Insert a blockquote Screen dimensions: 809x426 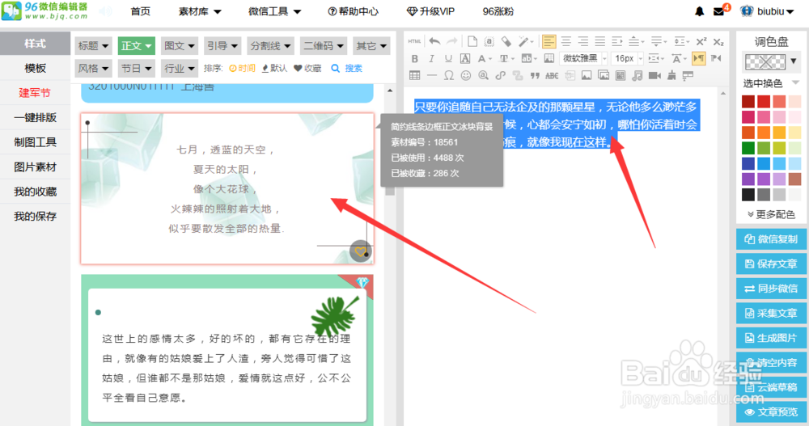coord(535,75)
